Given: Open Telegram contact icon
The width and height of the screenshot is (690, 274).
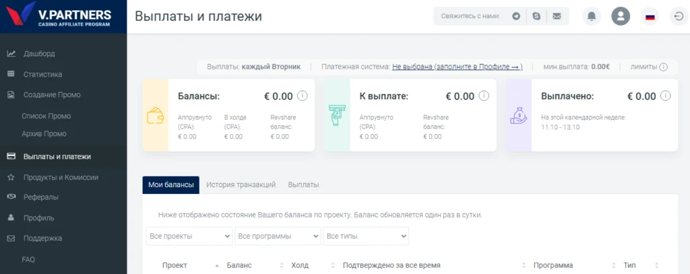Looking at the screenshot, I should (x=516, y=16).
